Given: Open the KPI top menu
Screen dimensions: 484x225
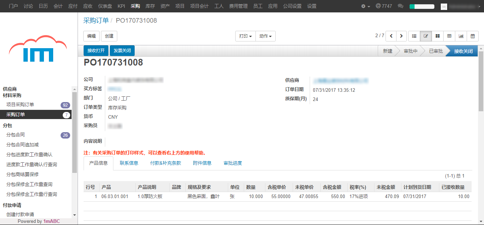Looking at the screenshot, I should click(122, 6).
